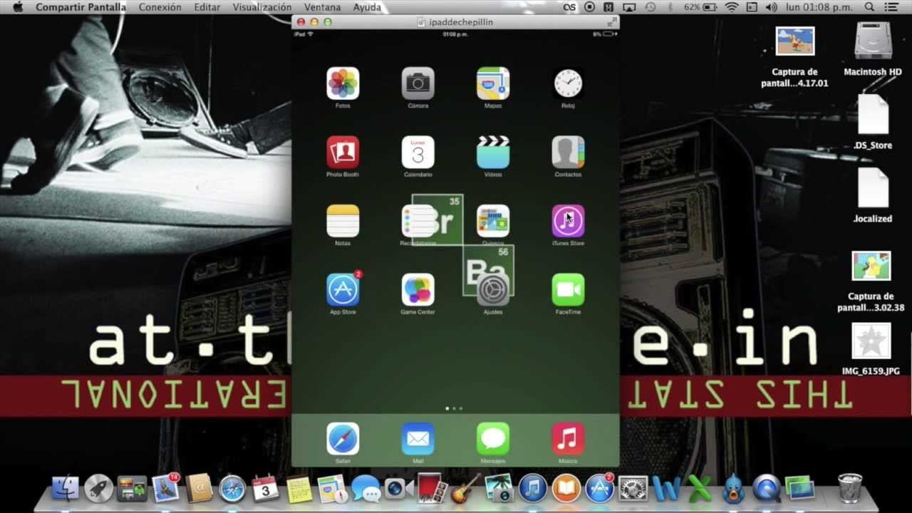Image resolution: width=912 pixels, height=513 pixels.
Task: Open Stickies notes in the Mac dock
Action: pyautogui.click(x=299, y=489)
